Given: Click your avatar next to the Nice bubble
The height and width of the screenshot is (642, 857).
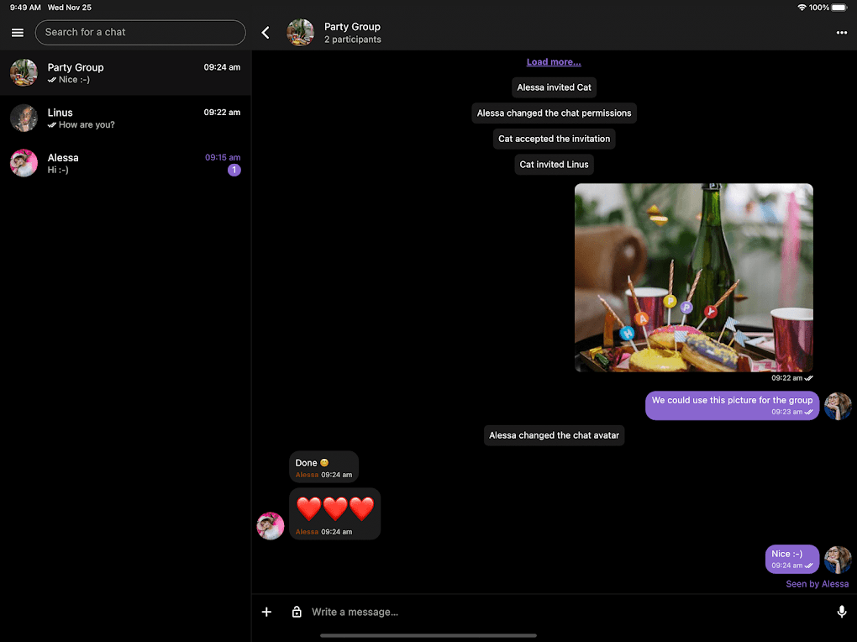Looking at the screenshot, I should (x=838, y=560).
